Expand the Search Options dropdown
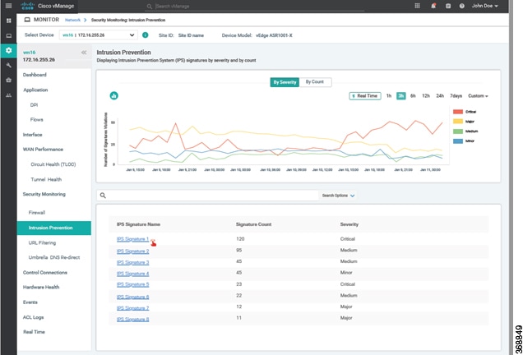The width and height of the screenshot is (523, 355). (x=338, y=196)
